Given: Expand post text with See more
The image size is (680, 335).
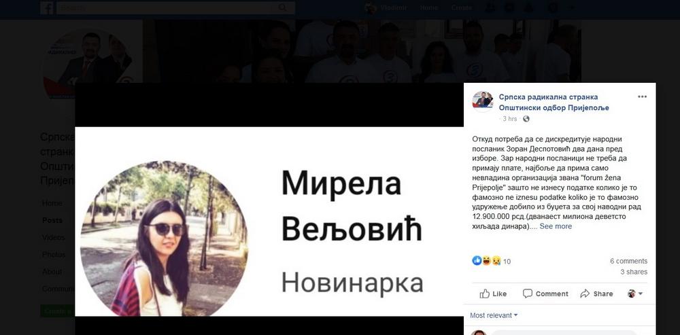Looking at the screenshot, I should click(x=556, y=226).
